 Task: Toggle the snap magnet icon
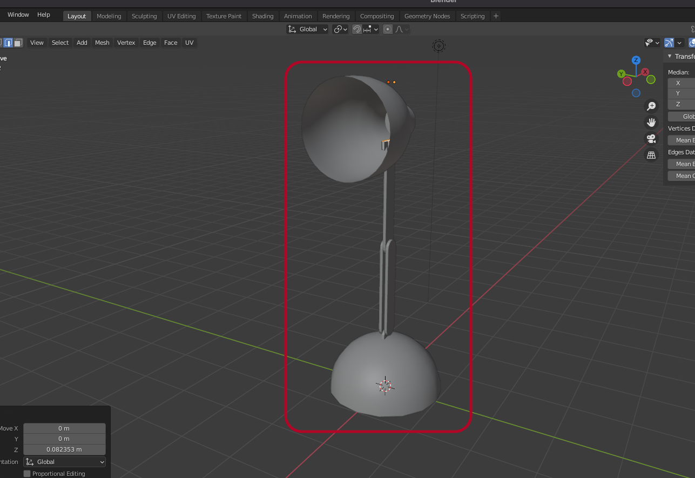[x=357, y=29]
